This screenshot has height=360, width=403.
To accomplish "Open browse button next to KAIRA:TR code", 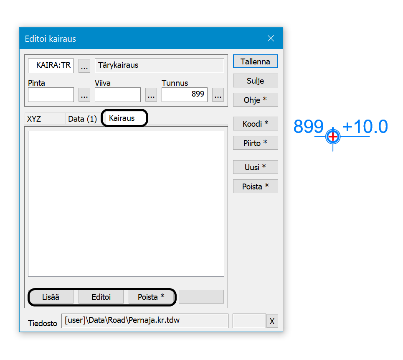I will pyautogui.click(x=84, y=66).
